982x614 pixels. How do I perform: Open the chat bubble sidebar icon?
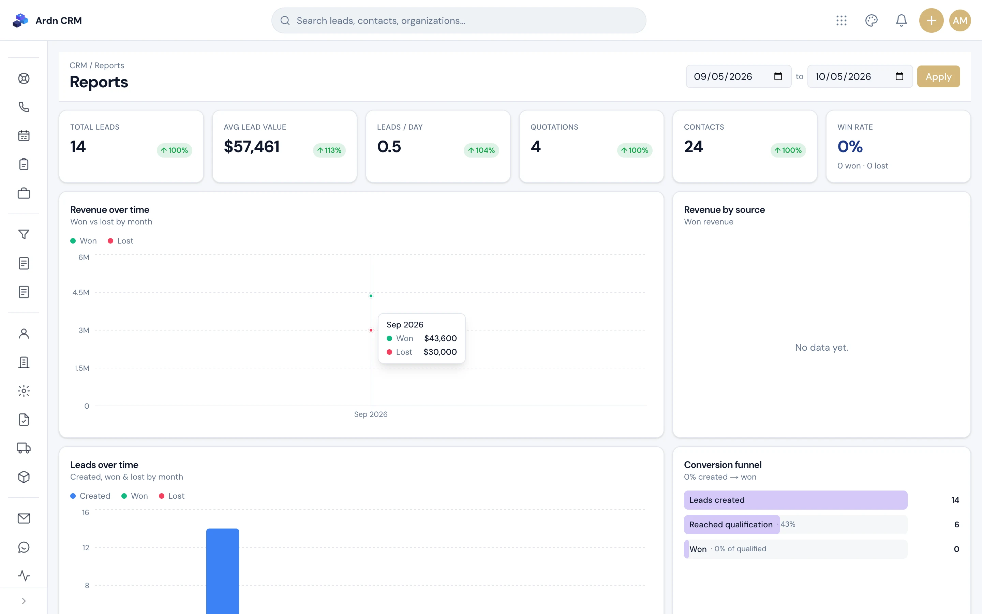pos(24,547)
